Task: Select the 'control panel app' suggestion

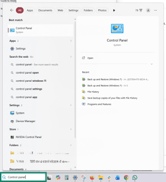Action: (40, 97)
